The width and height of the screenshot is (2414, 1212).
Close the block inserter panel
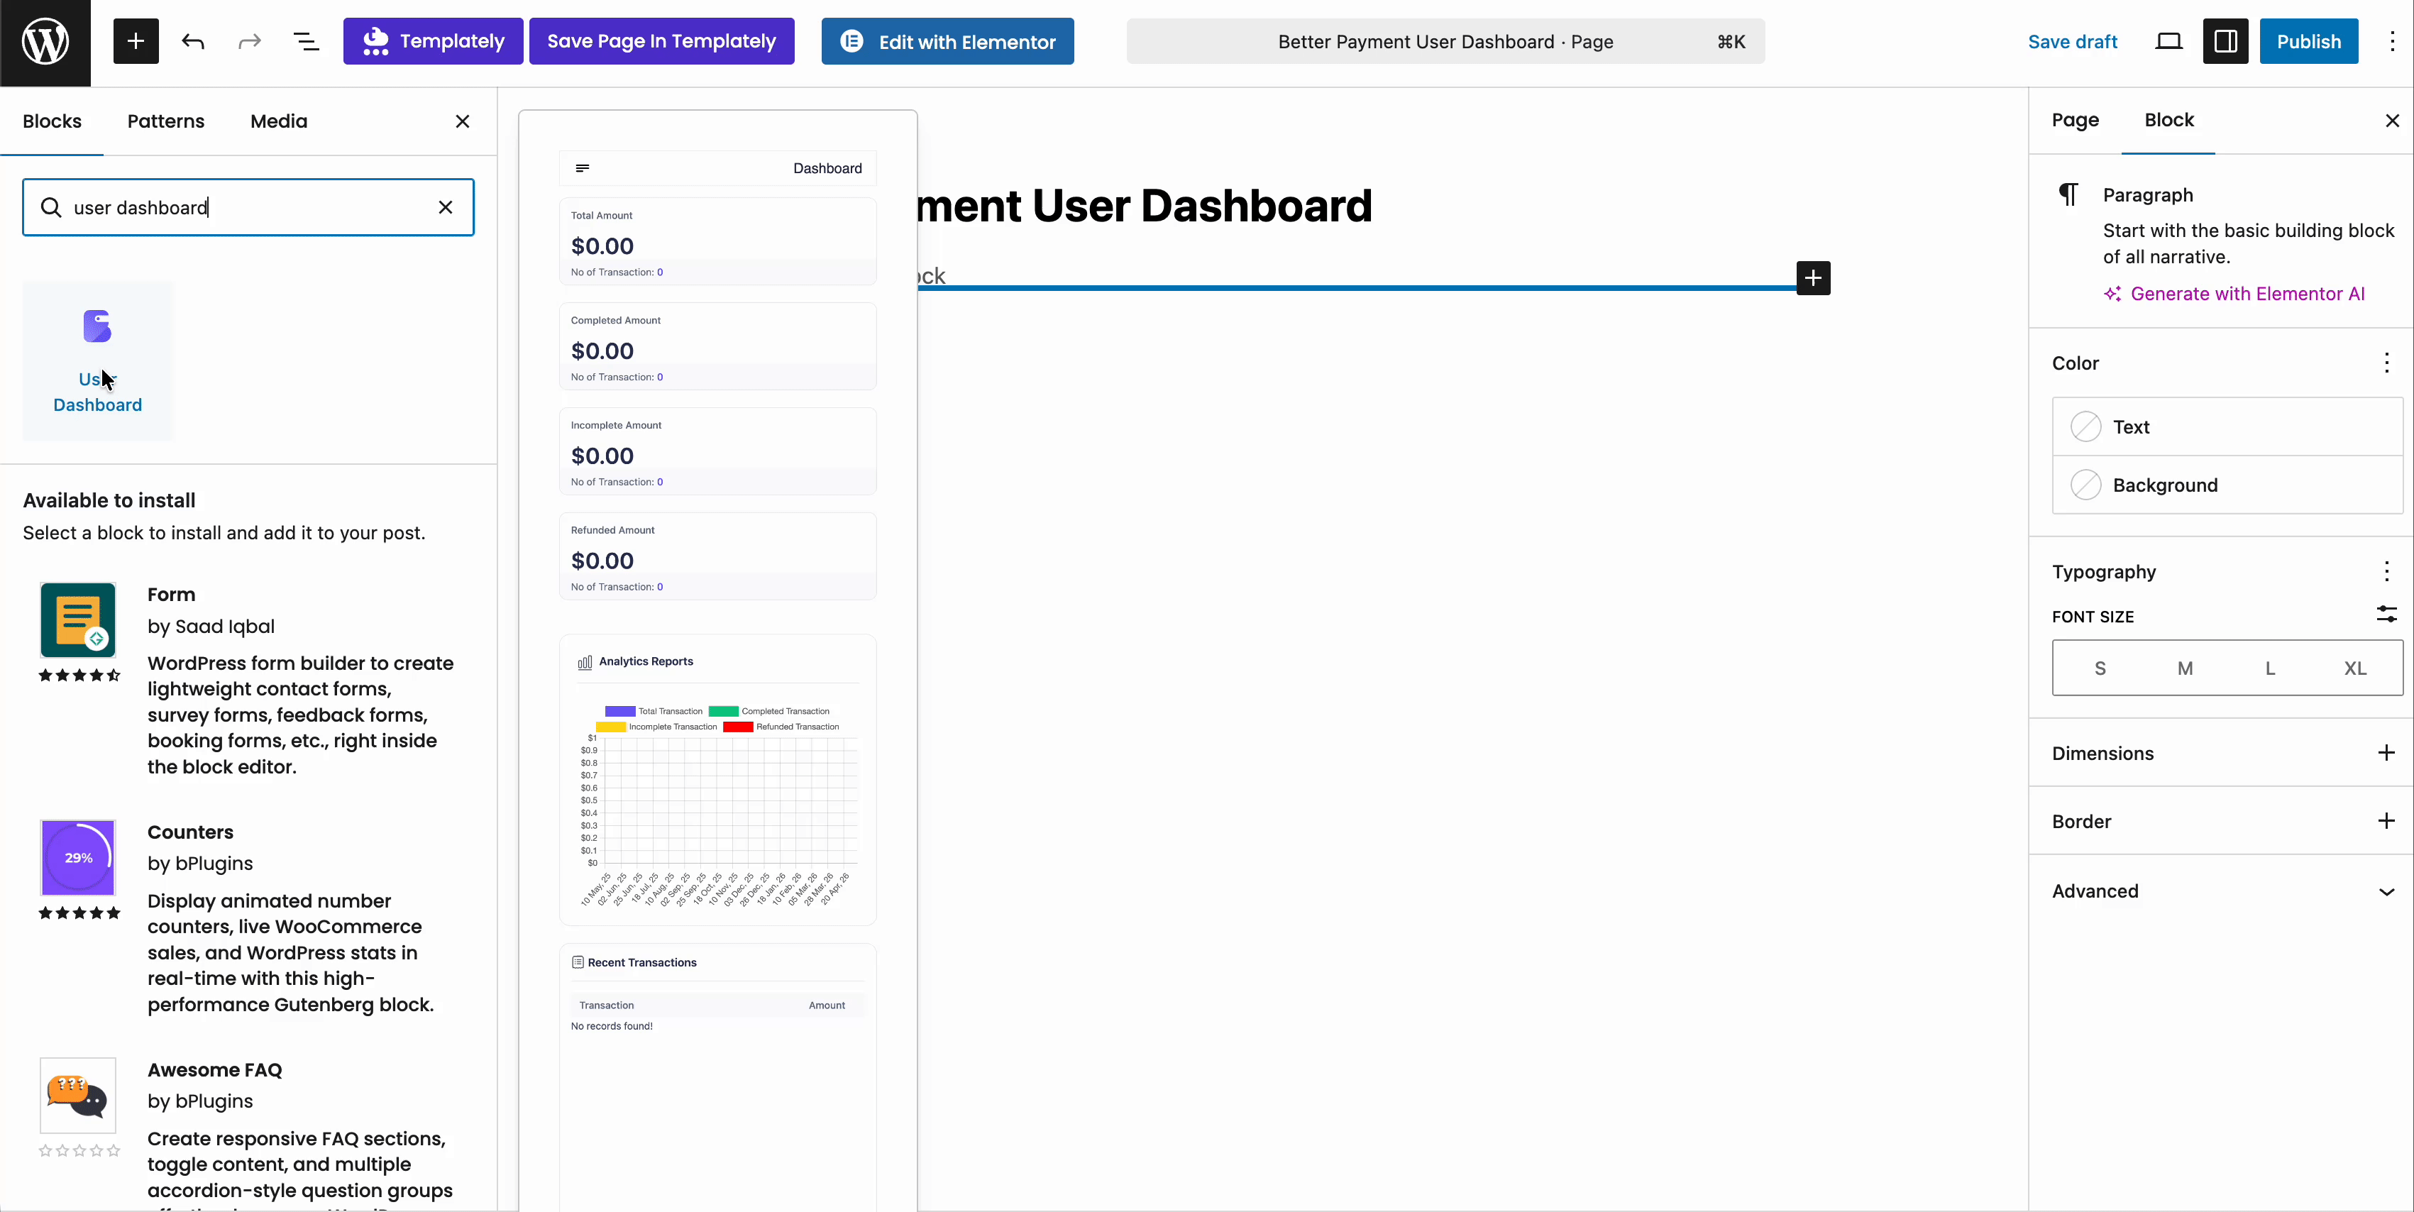[x=462, y=121]
